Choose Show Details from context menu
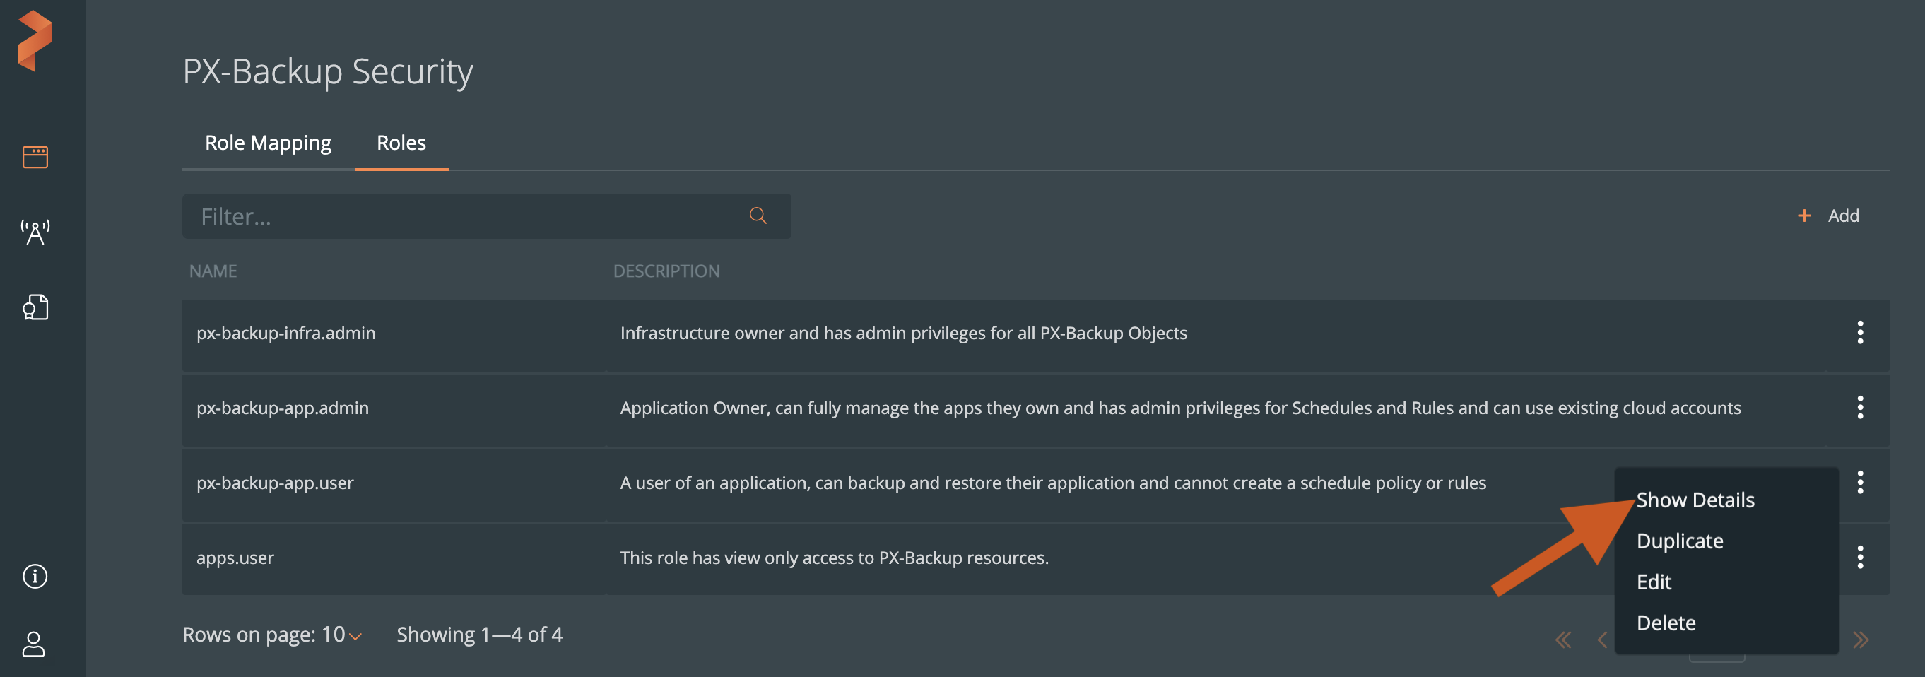This screenshot has width=1925, height=677. 1695,500
